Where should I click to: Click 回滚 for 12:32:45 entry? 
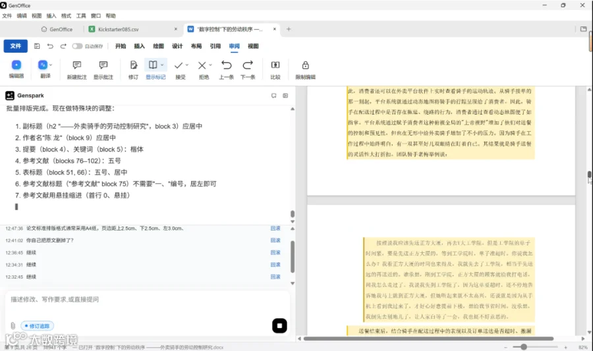275,277
